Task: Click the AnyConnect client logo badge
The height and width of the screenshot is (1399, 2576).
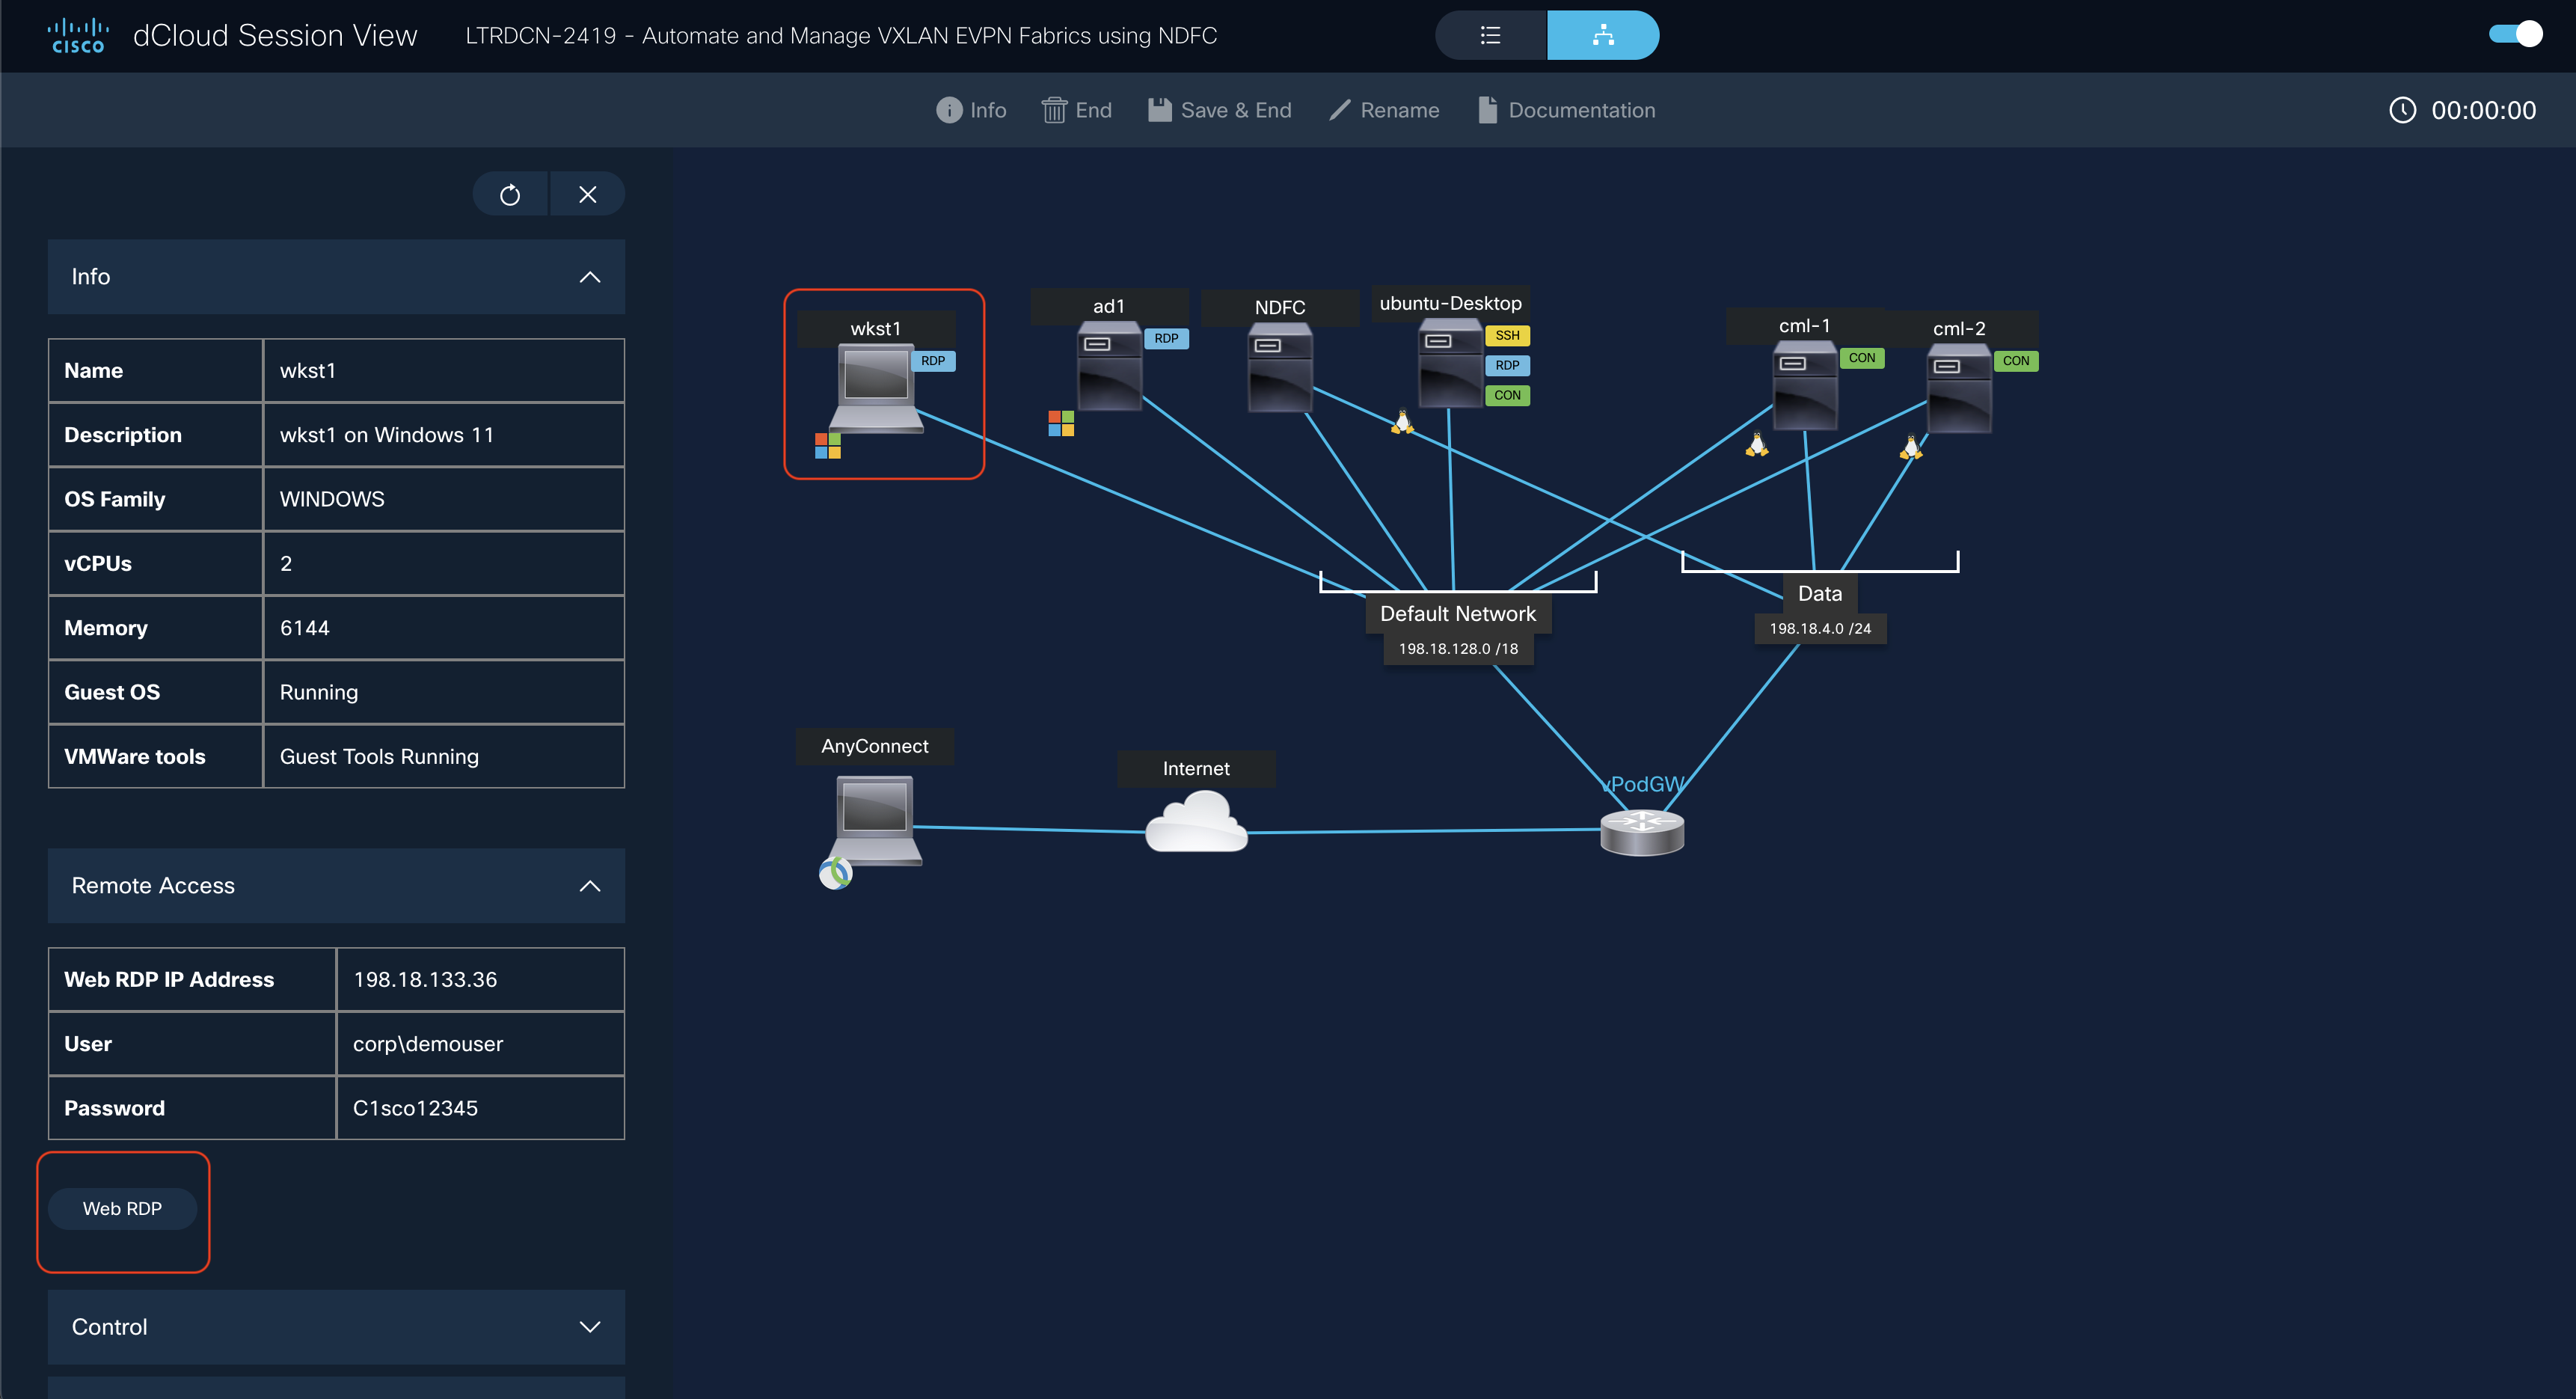Action: click(x=836, y=873)
